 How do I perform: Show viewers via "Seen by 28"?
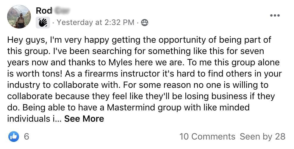[262, 137]
